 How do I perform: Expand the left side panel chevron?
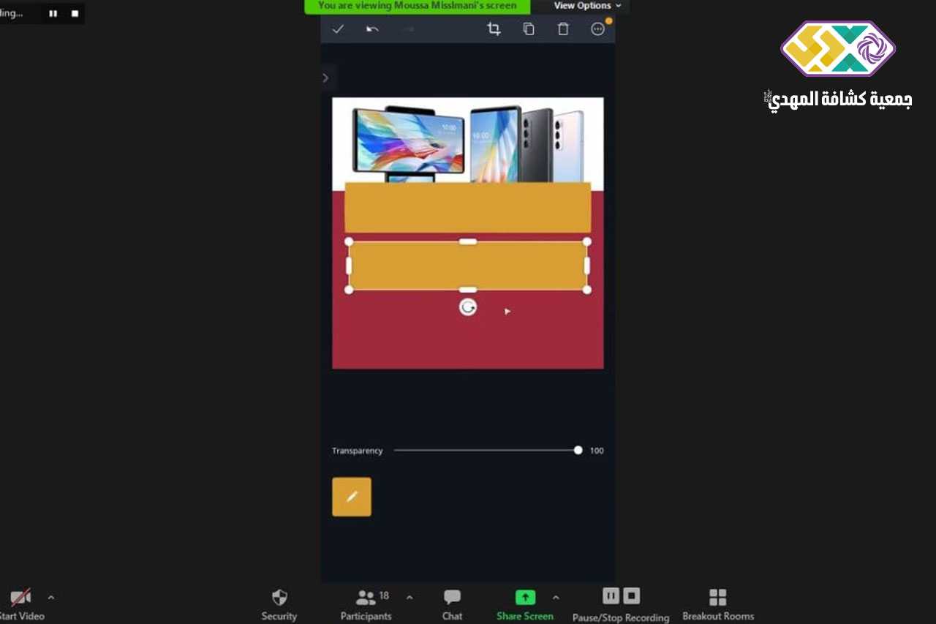325,78
